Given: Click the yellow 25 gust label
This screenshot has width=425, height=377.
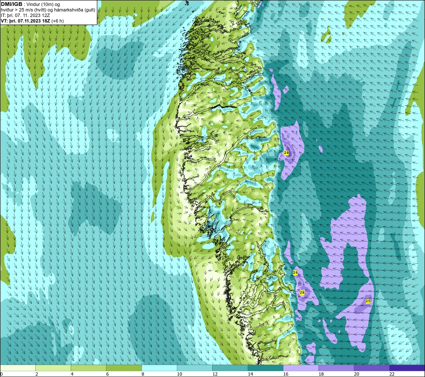Looking at the screenshot, I should (x=368, y=301).
